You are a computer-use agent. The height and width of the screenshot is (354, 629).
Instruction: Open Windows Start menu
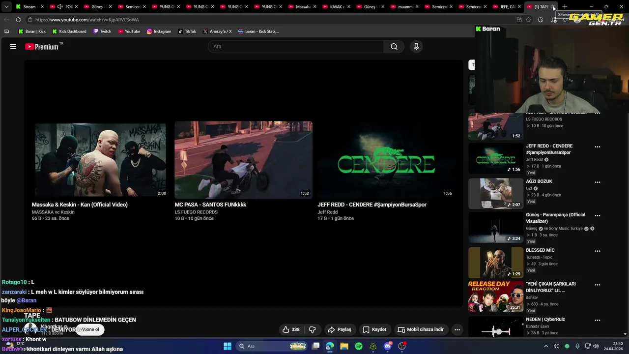[228, 346]
